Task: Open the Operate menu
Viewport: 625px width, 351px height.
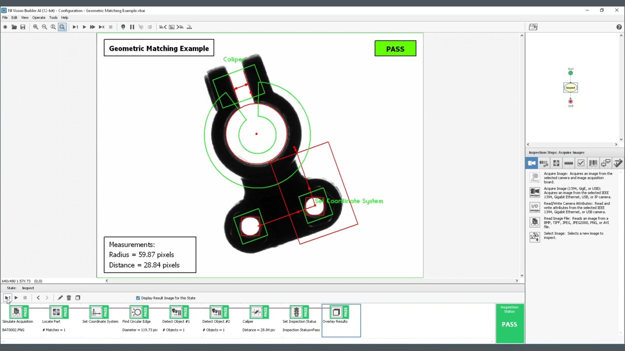Action: click(x=39, y=18)
